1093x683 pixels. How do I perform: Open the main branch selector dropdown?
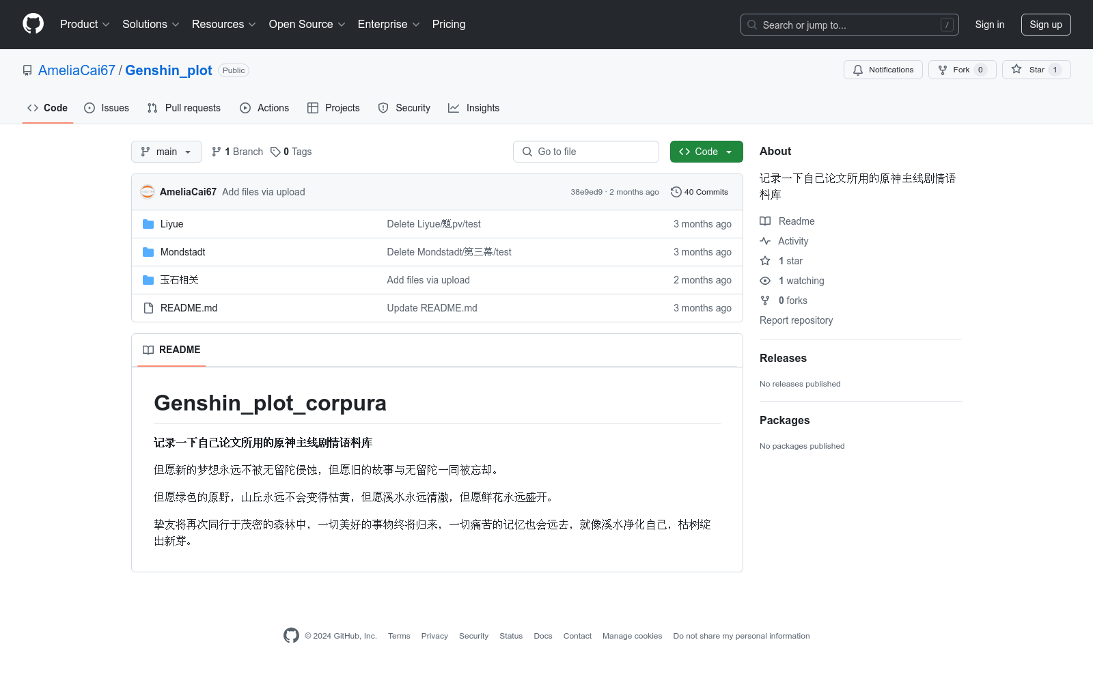tap(167, 152)
